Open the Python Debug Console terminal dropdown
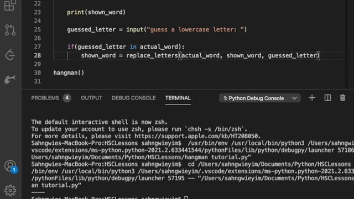This screenshot has width=354, height=199. click(x=259, y=98)
